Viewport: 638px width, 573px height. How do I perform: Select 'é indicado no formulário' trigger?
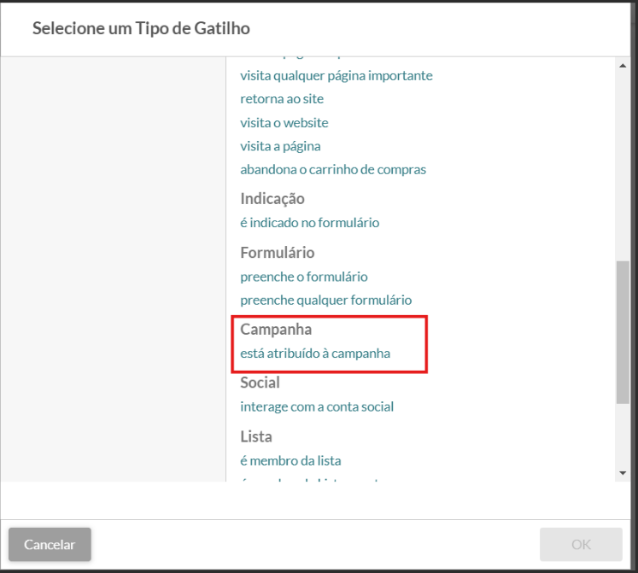click(x=309, y=223)
